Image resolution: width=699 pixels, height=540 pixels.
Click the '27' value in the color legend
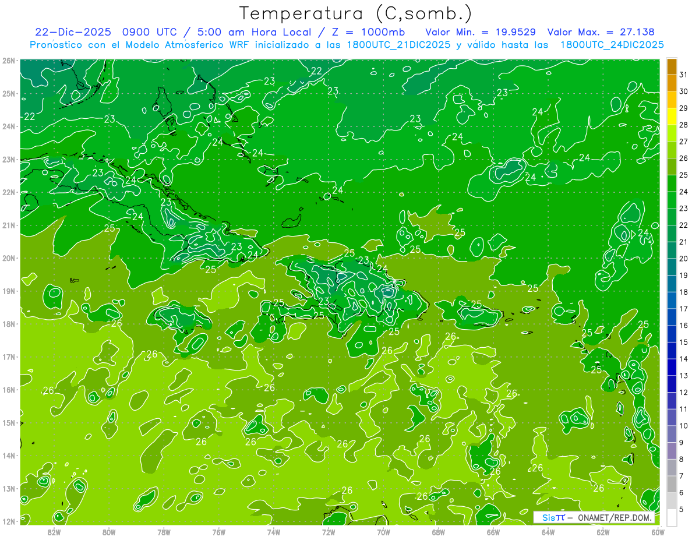click(x=684, y=142)
